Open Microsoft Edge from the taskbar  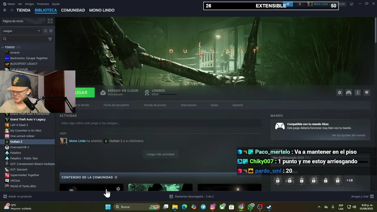(x=184, y=207)
